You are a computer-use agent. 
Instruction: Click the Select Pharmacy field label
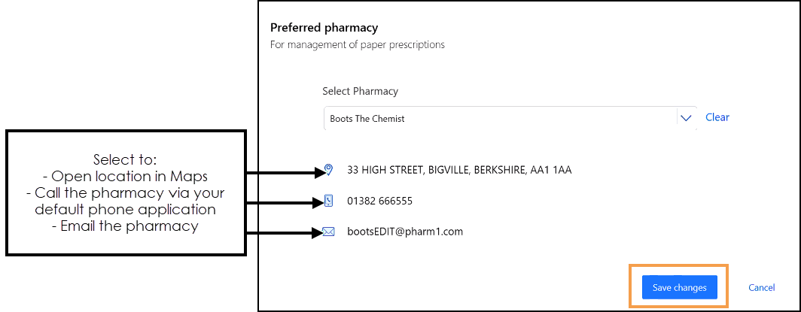point(360,91)
